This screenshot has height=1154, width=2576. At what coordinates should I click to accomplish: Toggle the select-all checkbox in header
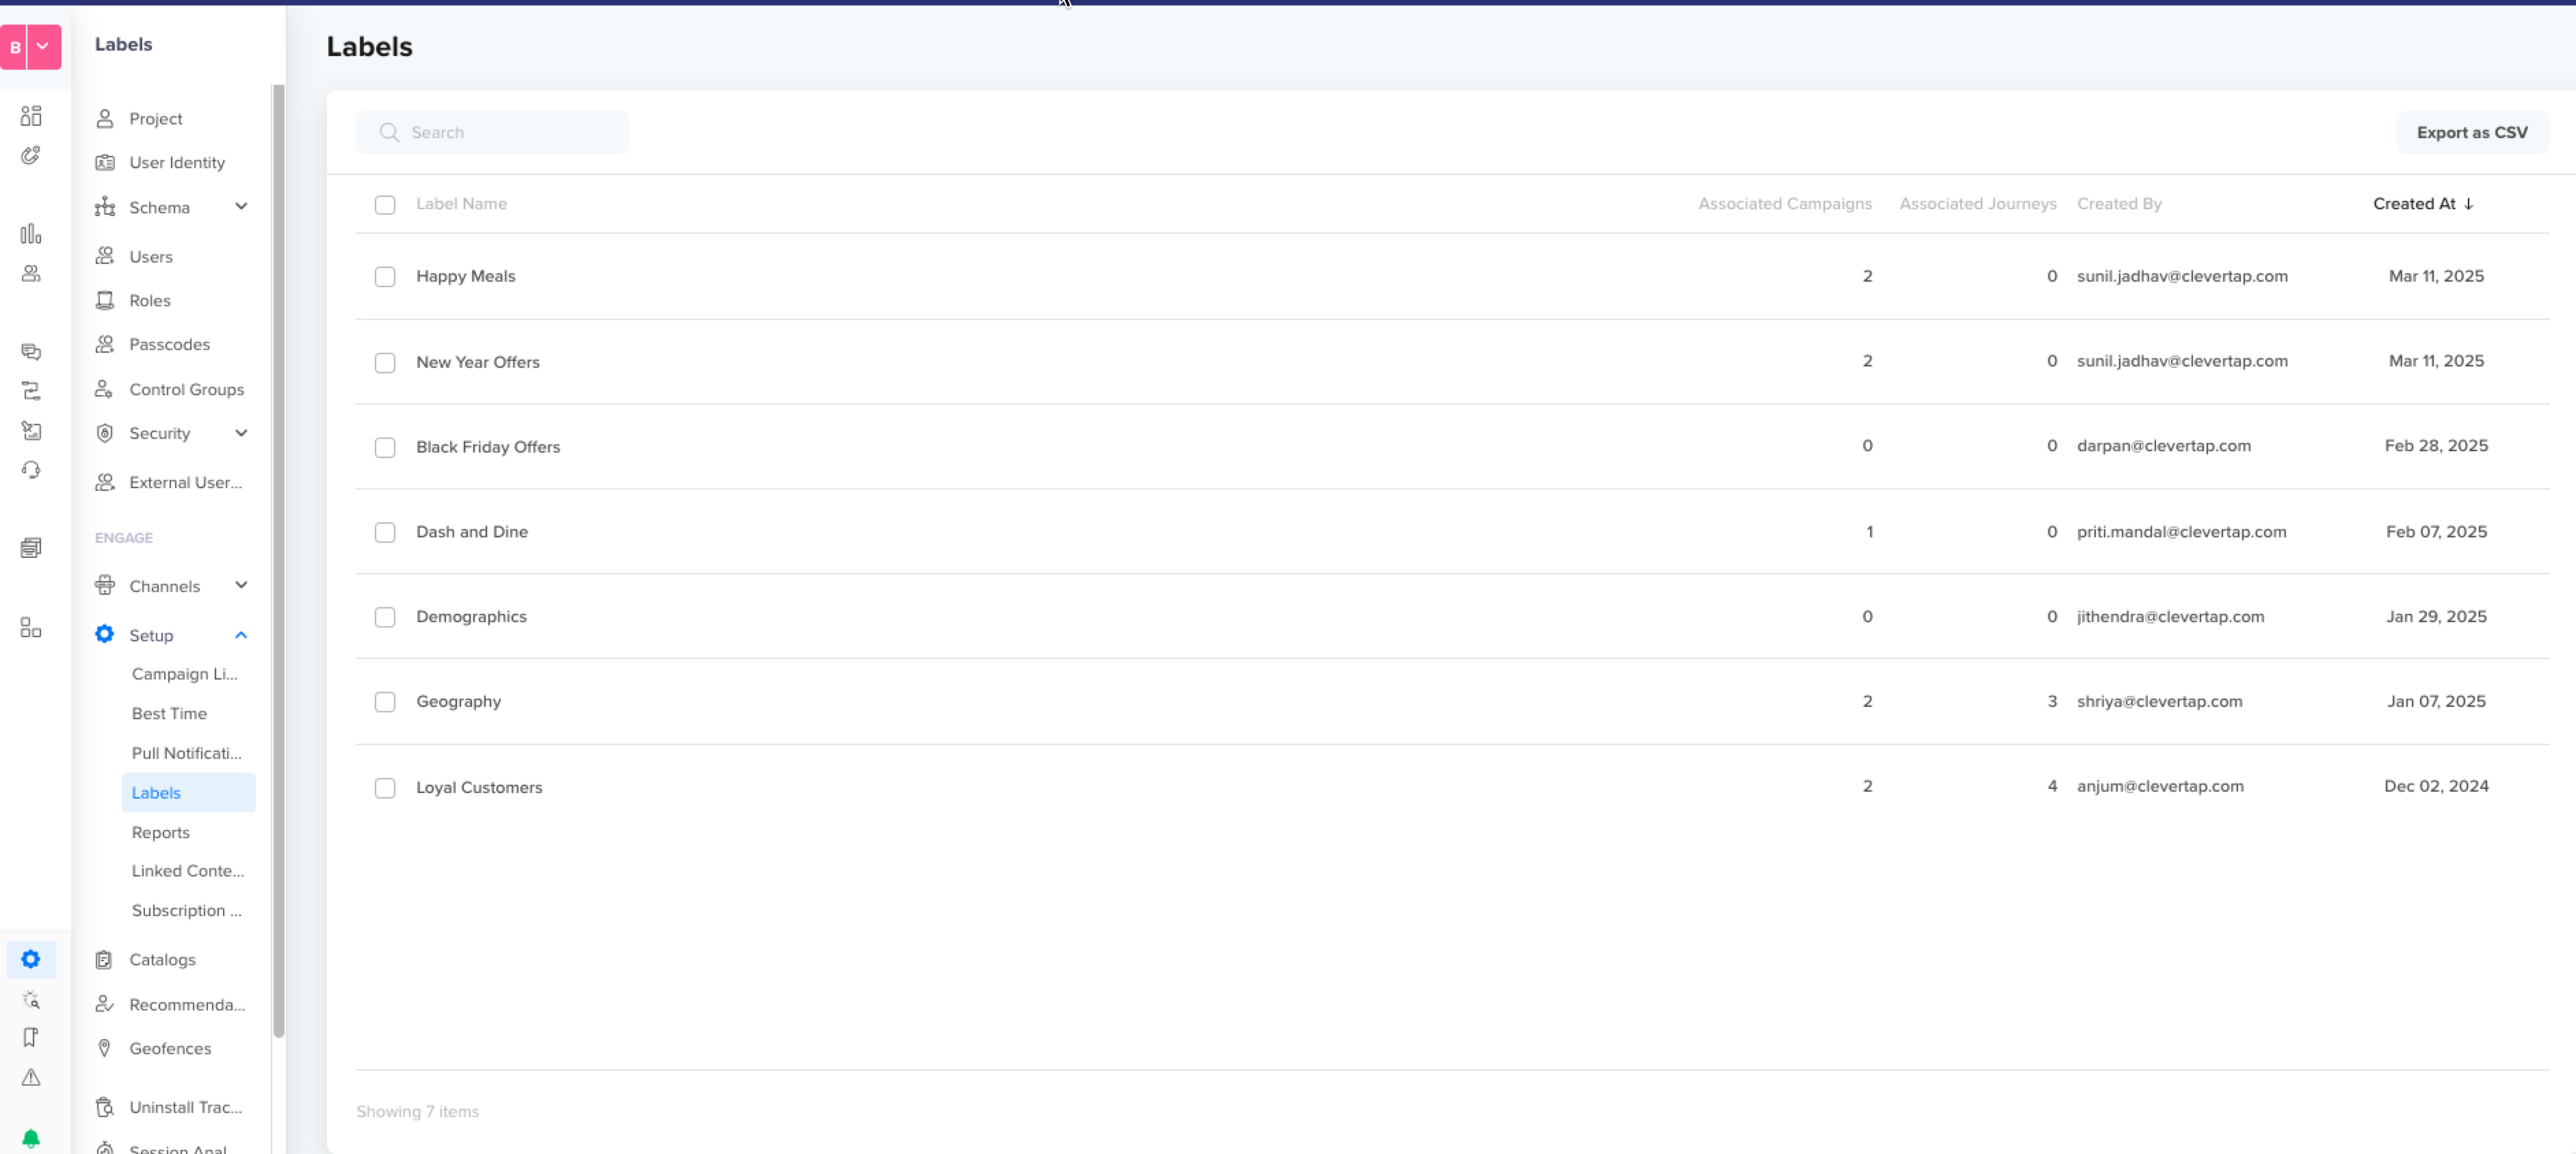click(x=385, y=205)
